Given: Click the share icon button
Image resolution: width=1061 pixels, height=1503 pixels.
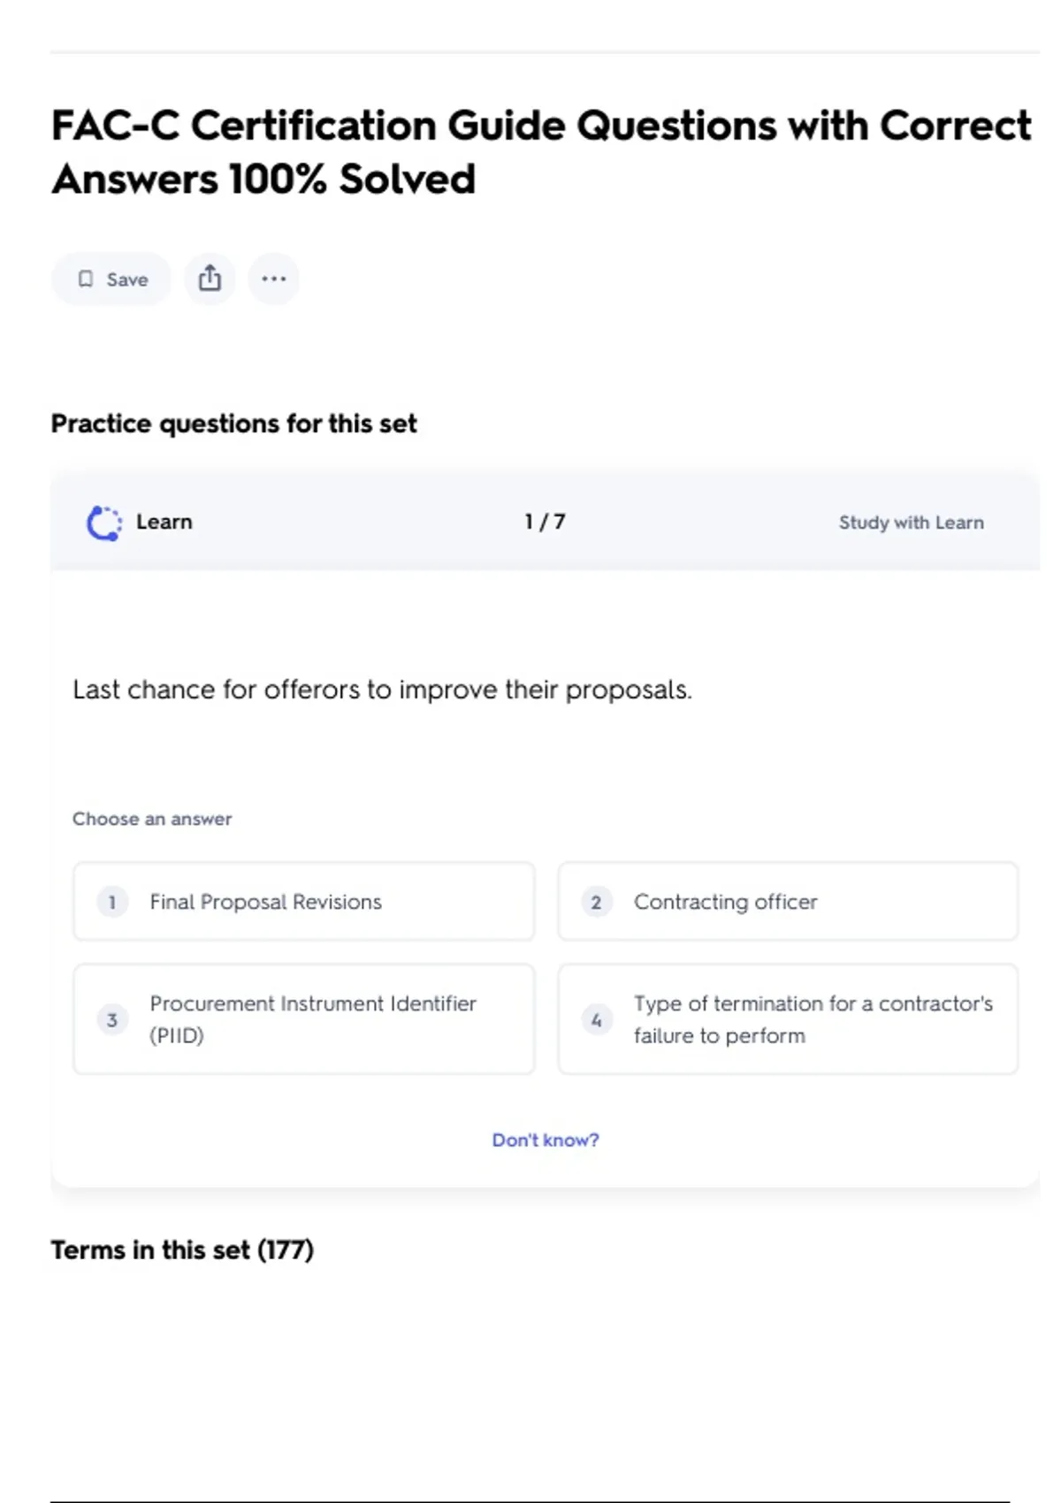Looking at the screenshot, I should [x=210, y=278].
